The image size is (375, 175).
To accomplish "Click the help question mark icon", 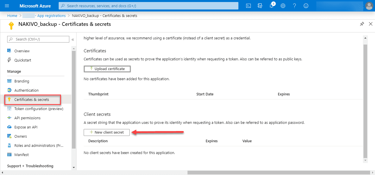I will point(294,6).
